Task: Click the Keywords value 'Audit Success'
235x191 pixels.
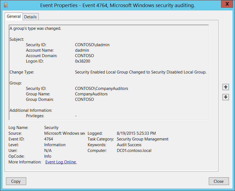Action: 129,145
